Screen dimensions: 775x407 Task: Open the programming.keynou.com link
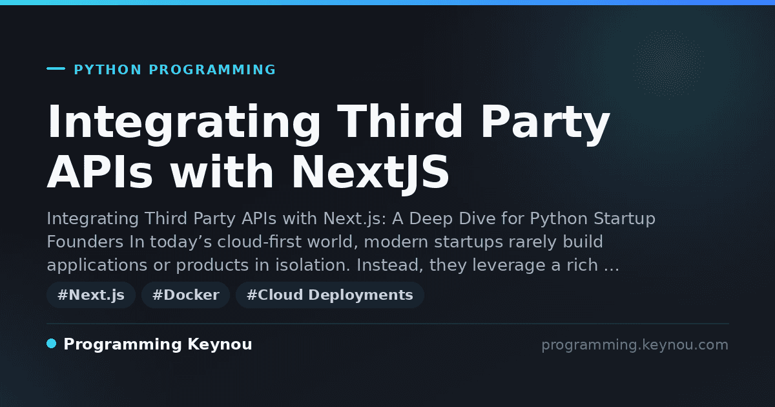635,345
